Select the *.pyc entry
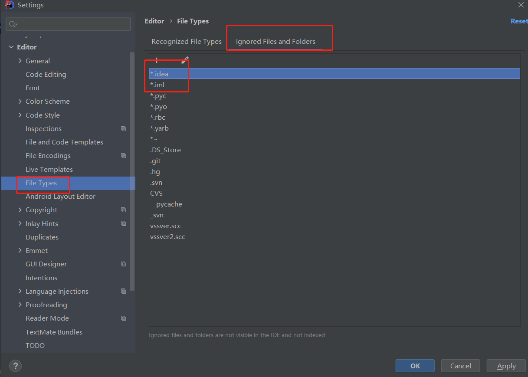The image size is (528, 377). point(335,95)
